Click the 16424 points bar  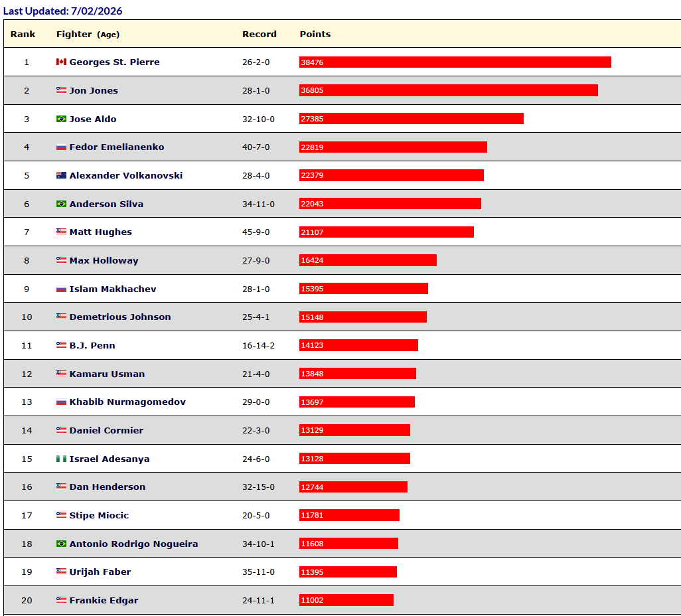pyautogui.click(x=368, y=260)
